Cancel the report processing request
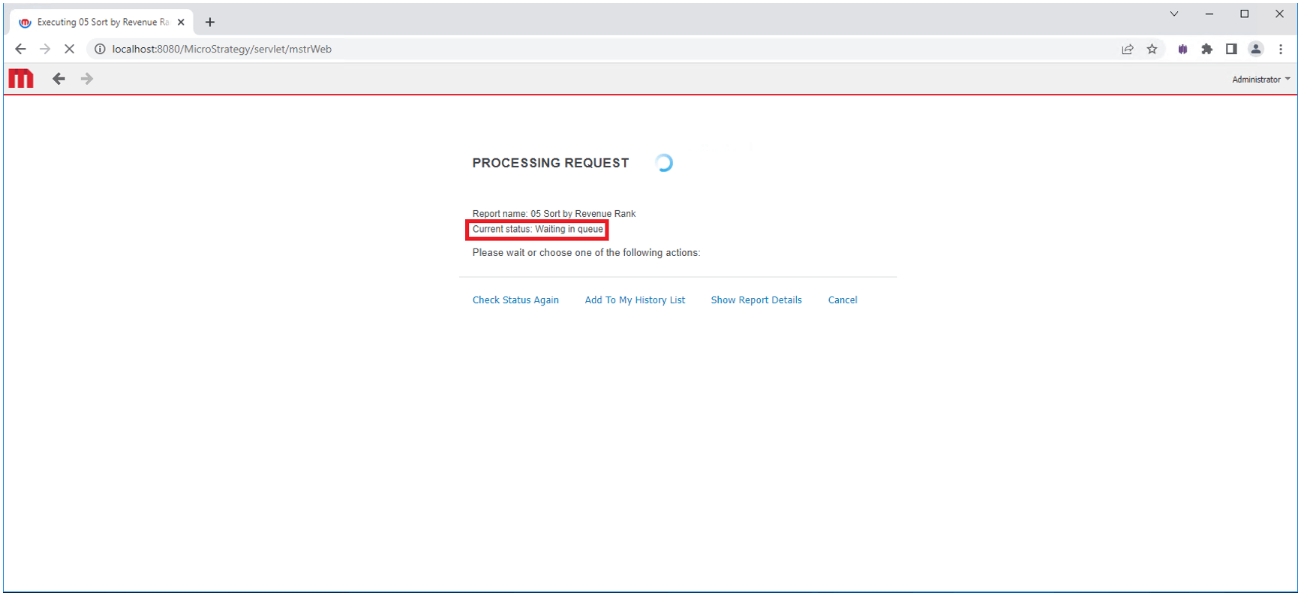The image size is (1301, 596). pos(843,300)
